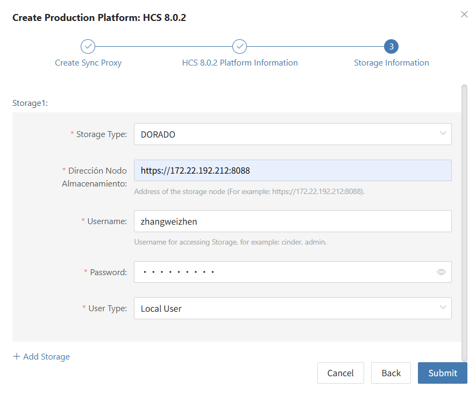The height and width of the screenshot is (395, 476).
Task: Toggle password visibility eye icon
Action: click(x=441, y=272)
